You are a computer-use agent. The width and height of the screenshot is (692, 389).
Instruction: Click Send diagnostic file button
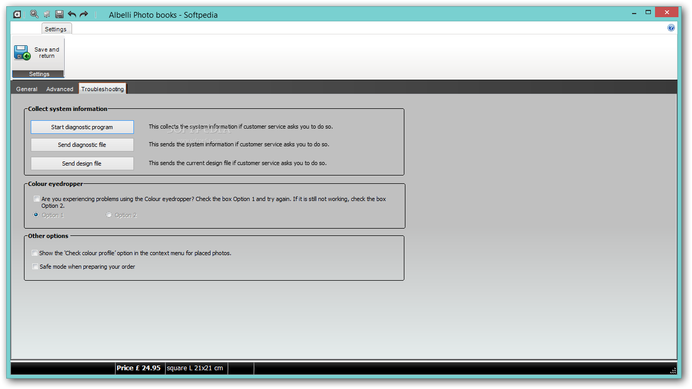tap(82, 145)
